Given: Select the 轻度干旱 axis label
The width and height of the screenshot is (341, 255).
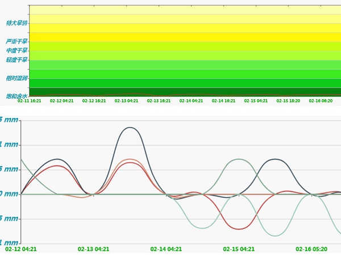Looking at the screenshot, I should point(16,59).
